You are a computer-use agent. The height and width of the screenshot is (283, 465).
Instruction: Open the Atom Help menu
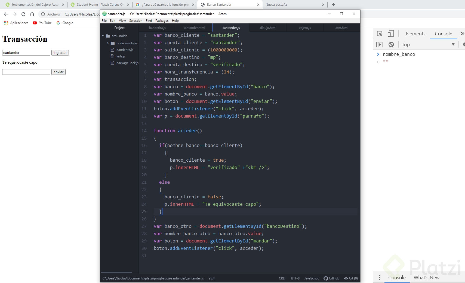[175, 21]
